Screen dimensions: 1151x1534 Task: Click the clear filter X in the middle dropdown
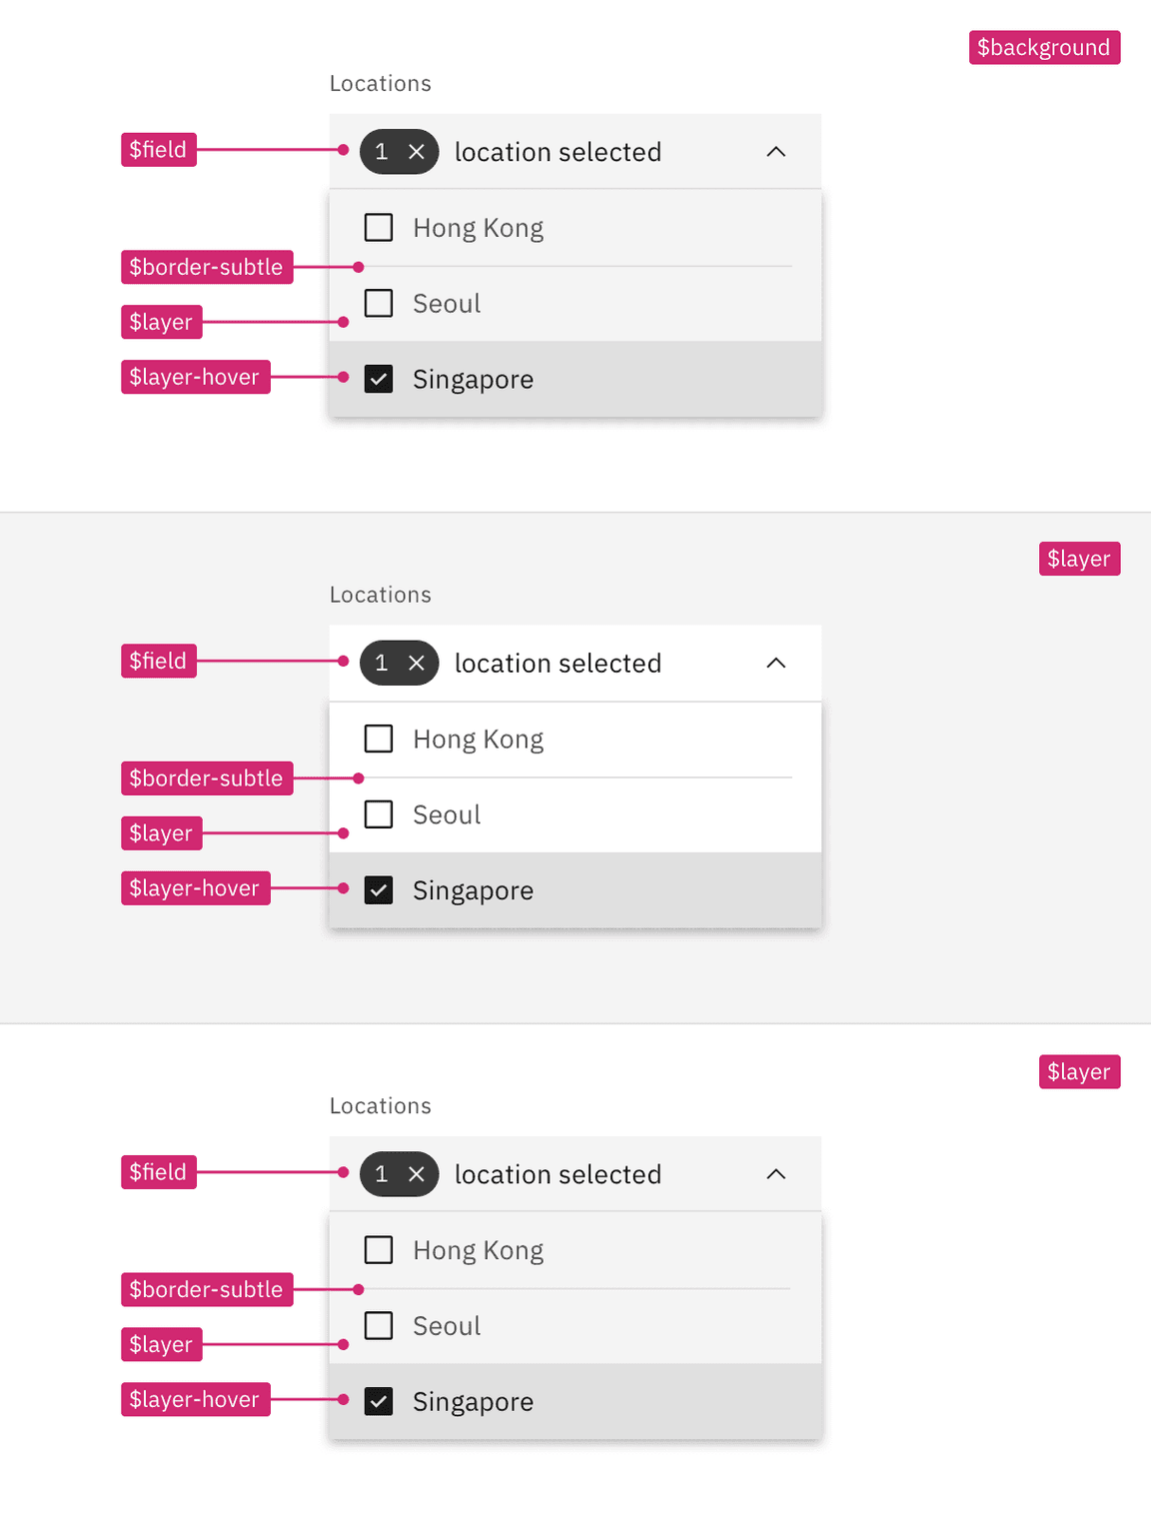pyautogui.click(x=417, y=663)
